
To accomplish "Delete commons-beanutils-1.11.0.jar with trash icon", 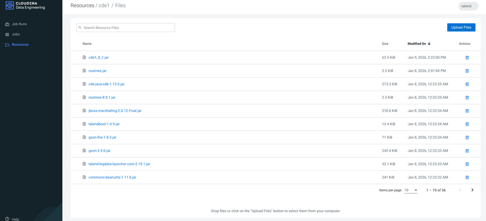I will point(467,177).
